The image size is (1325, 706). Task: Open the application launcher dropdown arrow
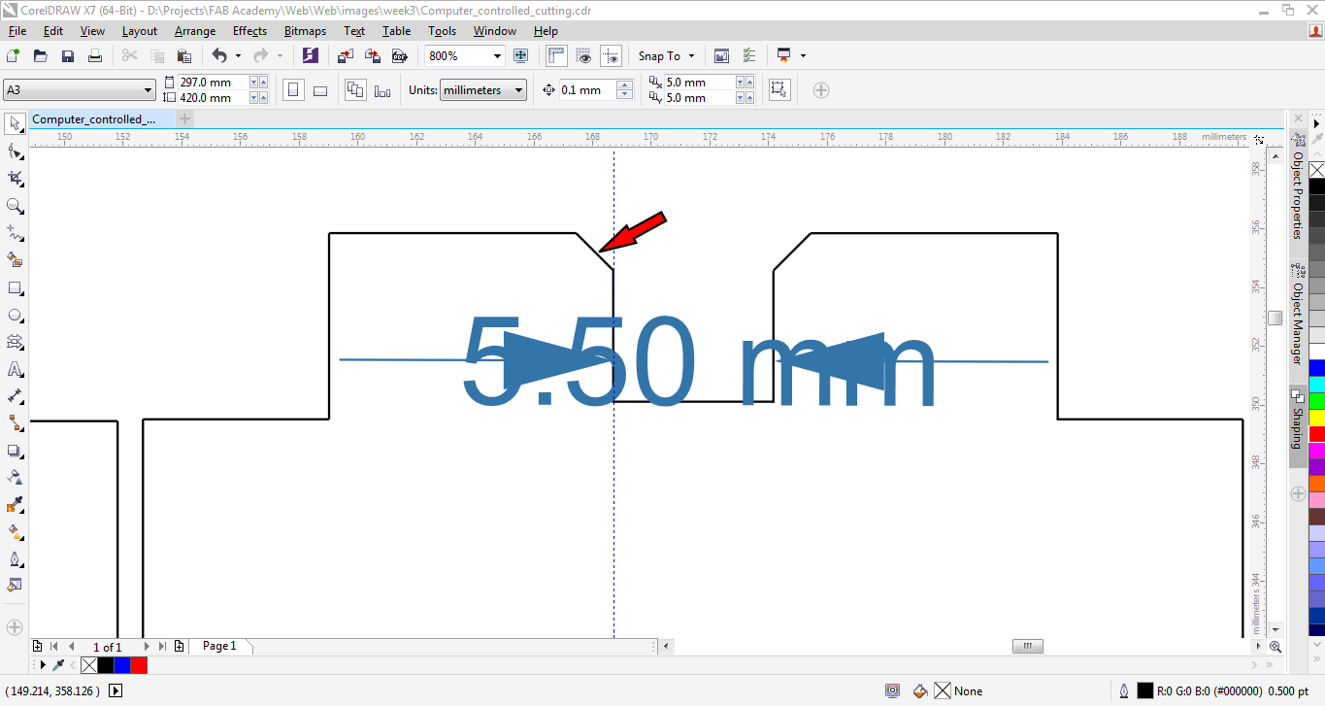tap(803, 56)
